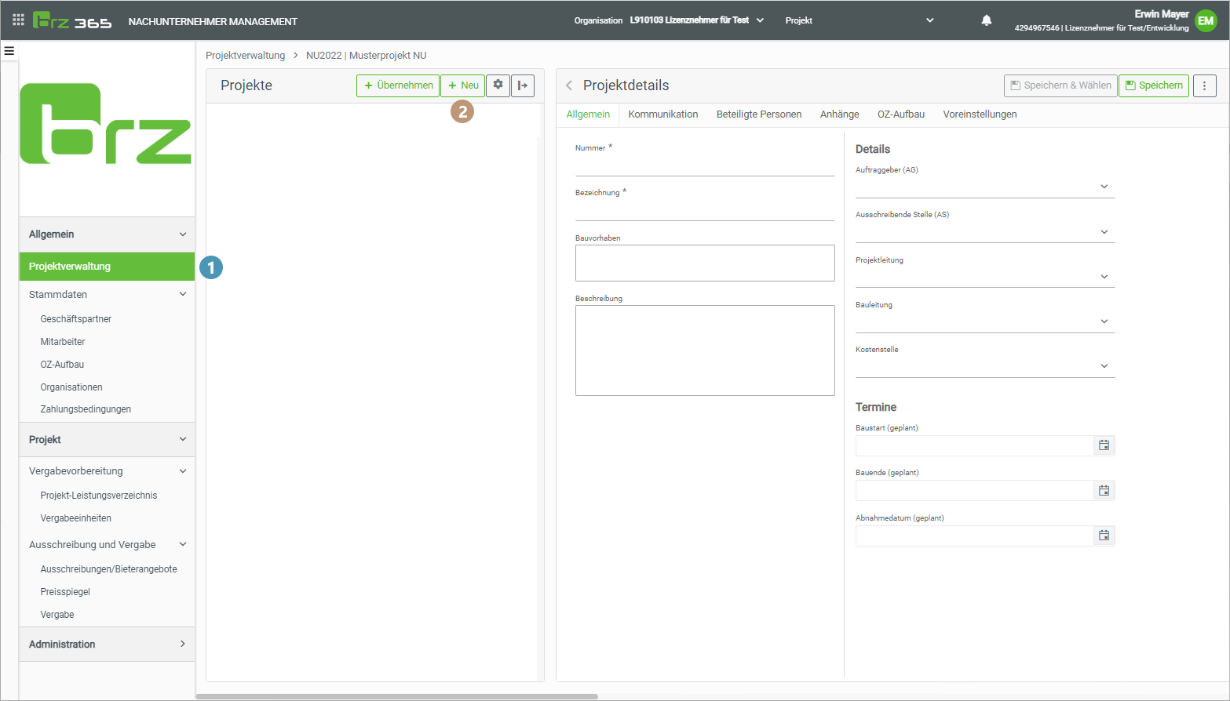The height and width of the screenshot is (701, 1230).
Task: Open the Abnahmedatum calendar picker
Action: pyautogui.click(x=1104, y=536)
